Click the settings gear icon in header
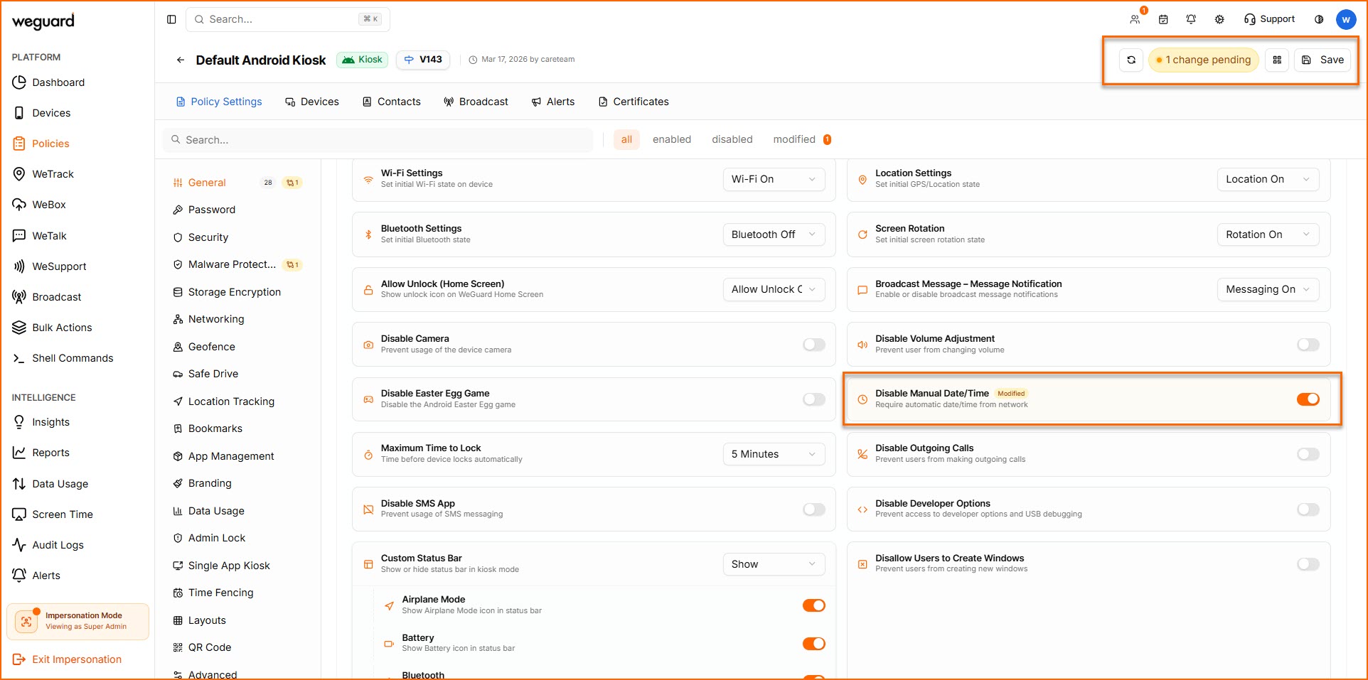 (x=1219, y=20)
